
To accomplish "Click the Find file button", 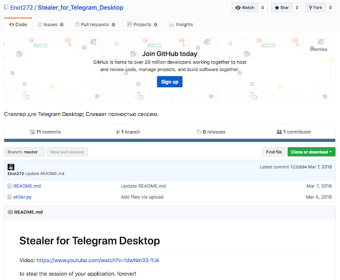I will 273,152.
